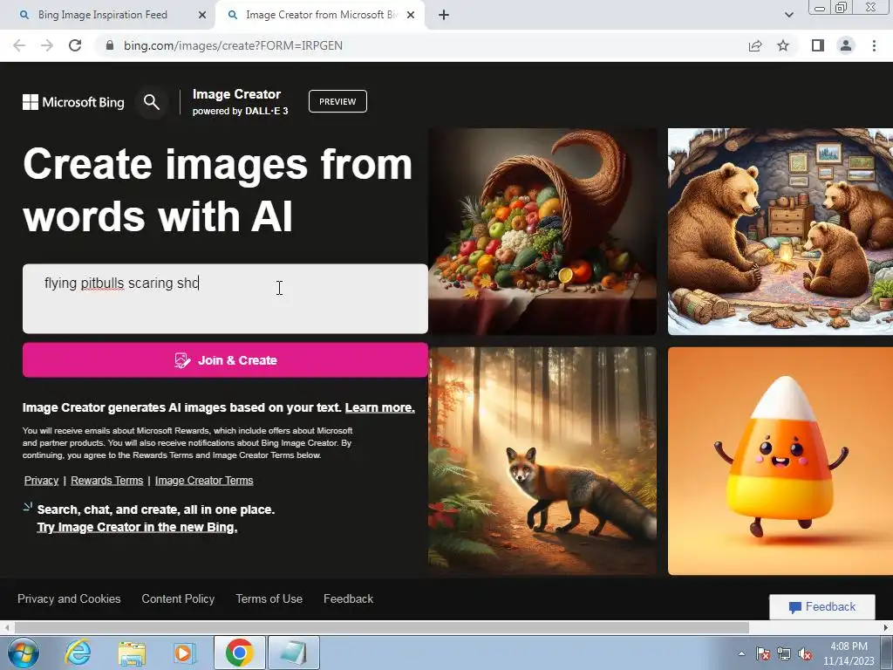Screen dimensions: 893x670
Task: Open the fox in forest image
Action: tap(542, 461)
